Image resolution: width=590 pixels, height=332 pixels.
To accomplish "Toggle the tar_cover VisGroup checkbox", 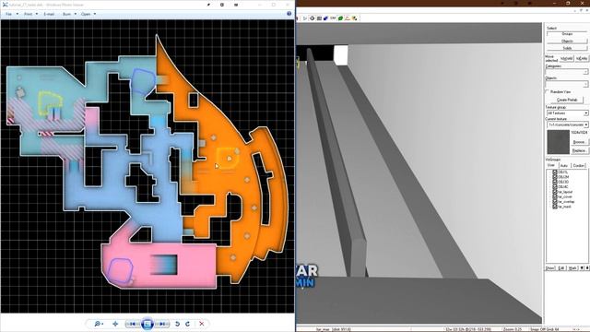I will pos(555,196).
